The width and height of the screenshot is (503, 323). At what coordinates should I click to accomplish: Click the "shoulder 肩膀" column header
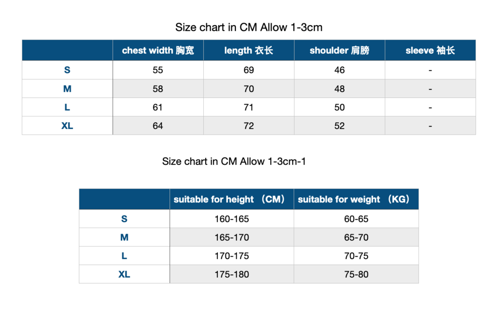pyautogui.click(x=340, y=50)
